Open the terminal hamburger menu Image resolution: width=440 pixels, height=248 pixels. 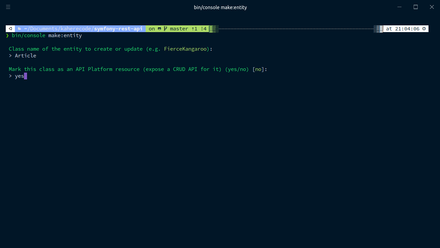click(8, 7)
